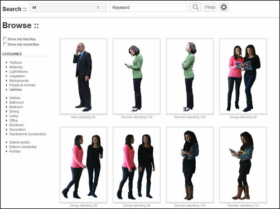This screenshot has height=209, width=280.
Task: Click the "Woman standing 118" caption
Action: click(190, 117)
